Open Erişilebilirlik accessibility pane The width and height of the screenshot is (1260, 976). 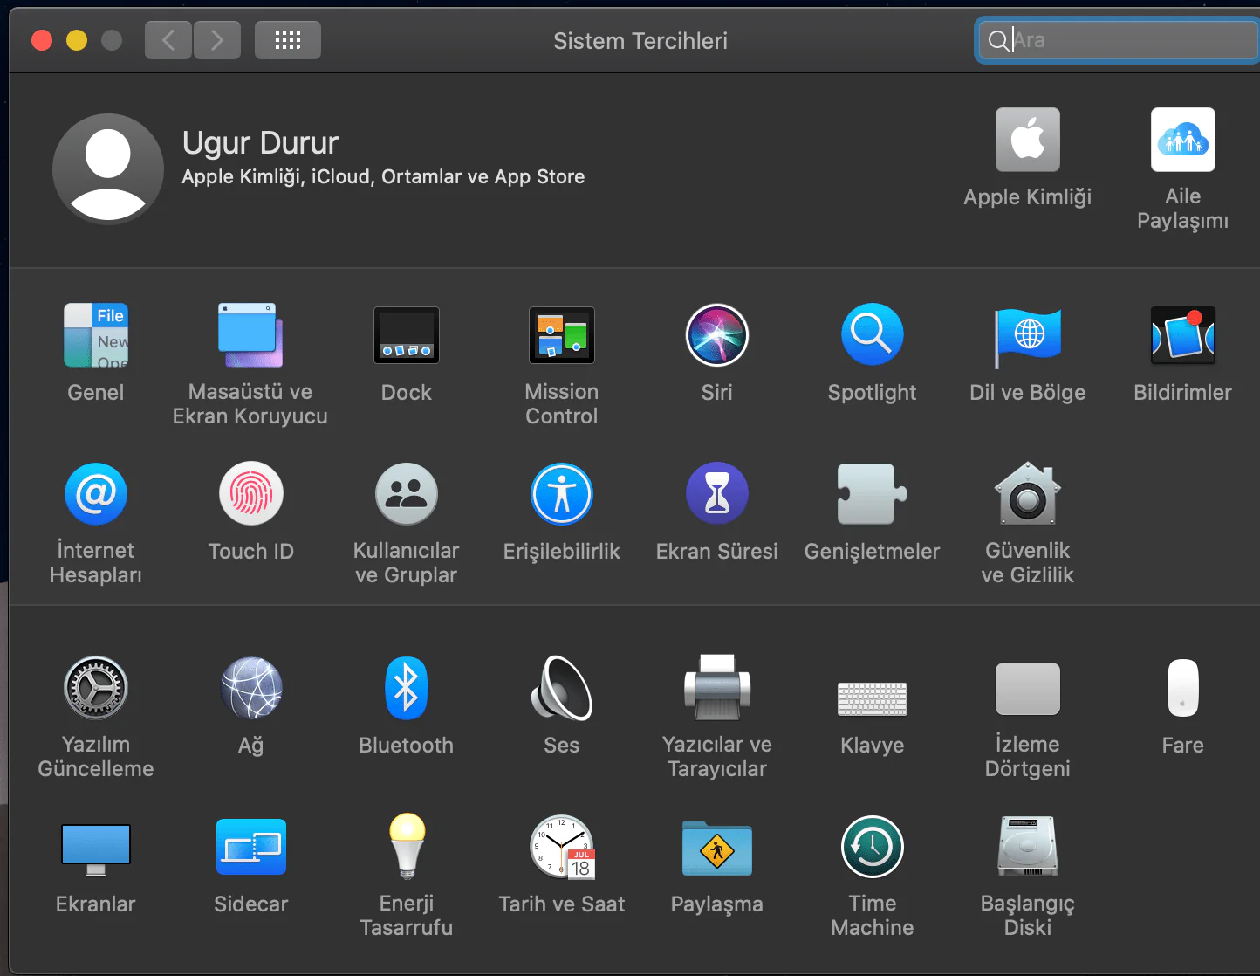coord(561,494)
